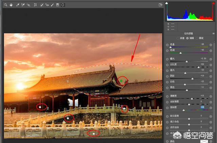Viewport: 217px width, 143px height.
Task: Click the 曝光 exposure slider handle
Action: [x=186, y=61]
